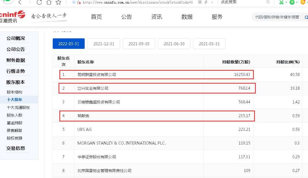The image size is (308, 178).
Task: Select 股东人数 in the sidebar submenu
Action: pos(15,115)
